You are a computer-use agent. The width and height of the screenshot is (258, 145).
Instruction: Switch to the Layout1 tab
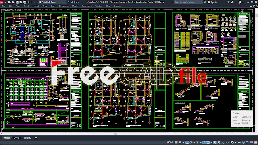(x=17, y=138)
